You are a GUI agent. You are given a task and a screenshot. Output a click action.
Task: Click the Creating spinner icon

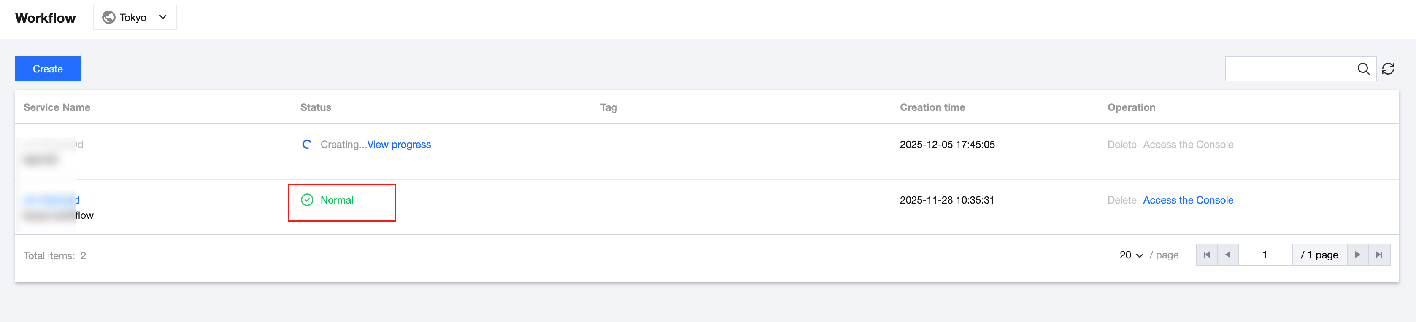(x=307, y=145)
